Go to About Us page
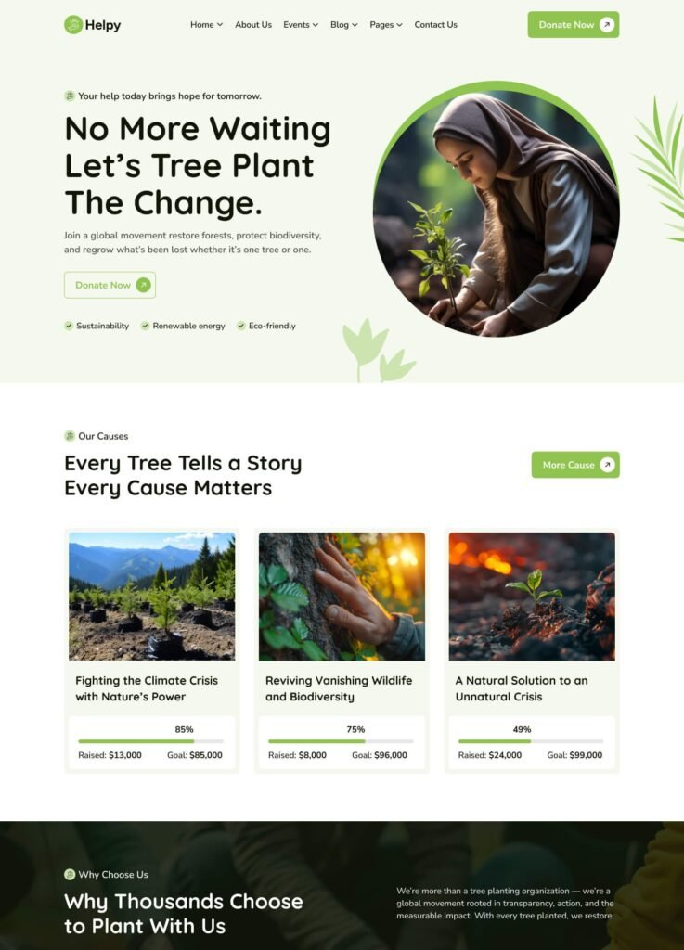This screenshot has width=684, height=950. (x=253, y=25)
